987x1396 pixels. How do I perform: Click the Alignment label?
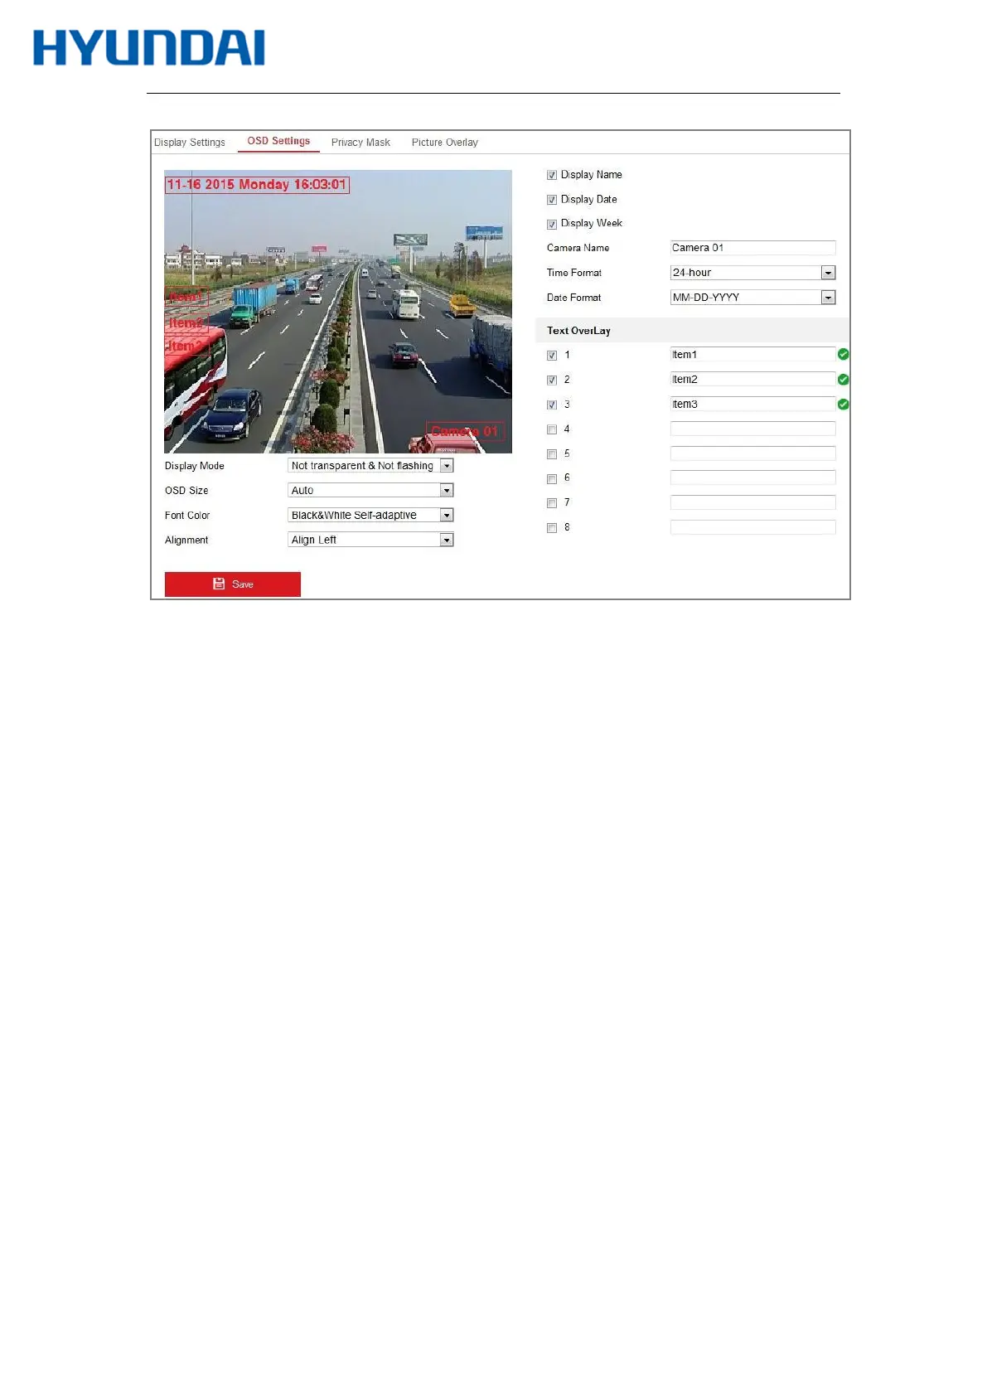point(186,540)
